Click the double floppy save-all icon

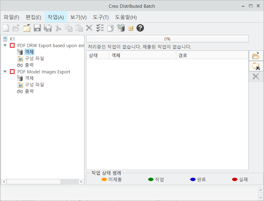coord(48,28)
